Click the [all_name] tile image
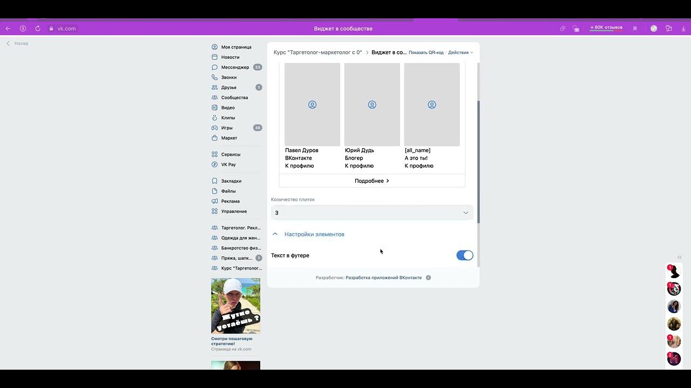 tap(432, 104)
